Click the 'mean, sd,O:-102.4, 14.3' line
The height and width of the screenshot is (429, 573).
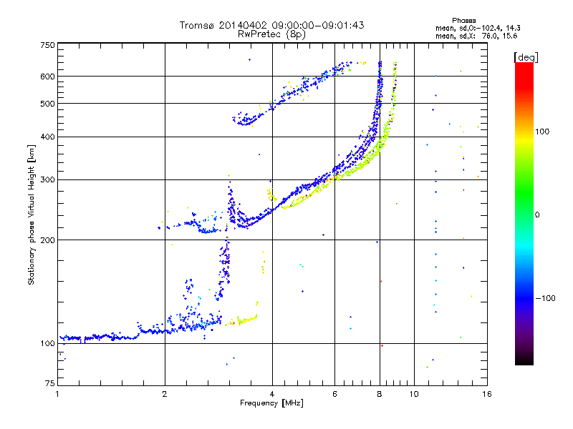(x=478, y=28)
